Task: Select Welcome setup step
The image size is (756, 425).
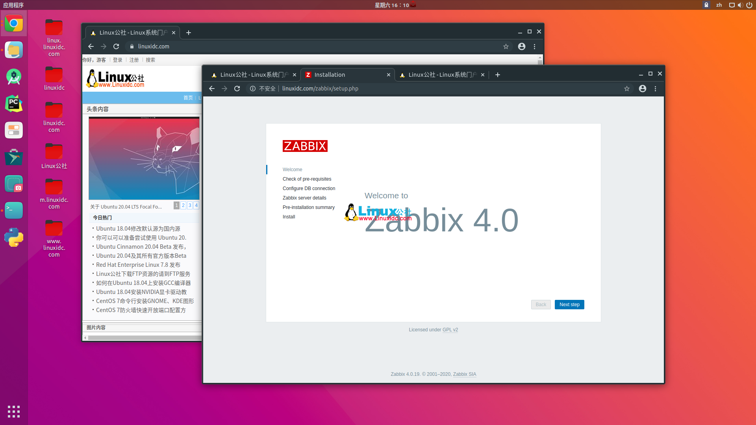Action: (293, 170)
